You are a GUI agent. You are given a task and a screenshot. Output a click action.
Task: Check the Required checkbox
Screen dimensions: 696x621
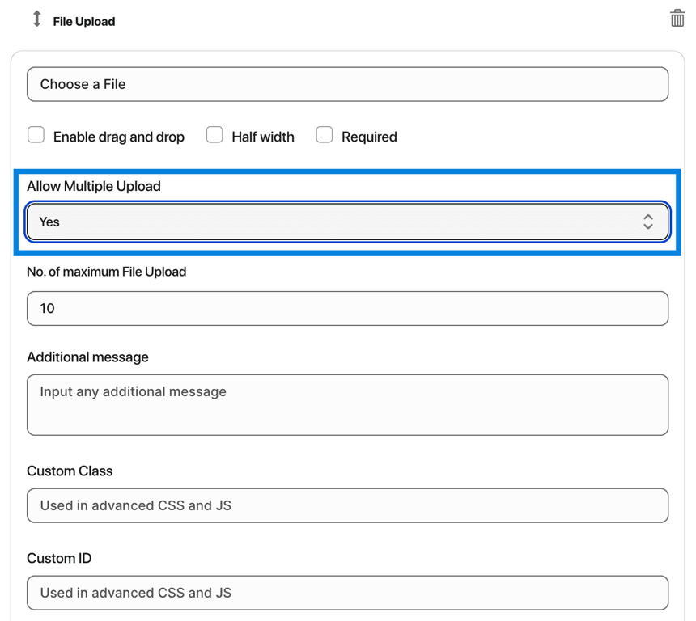coord(324,135)
